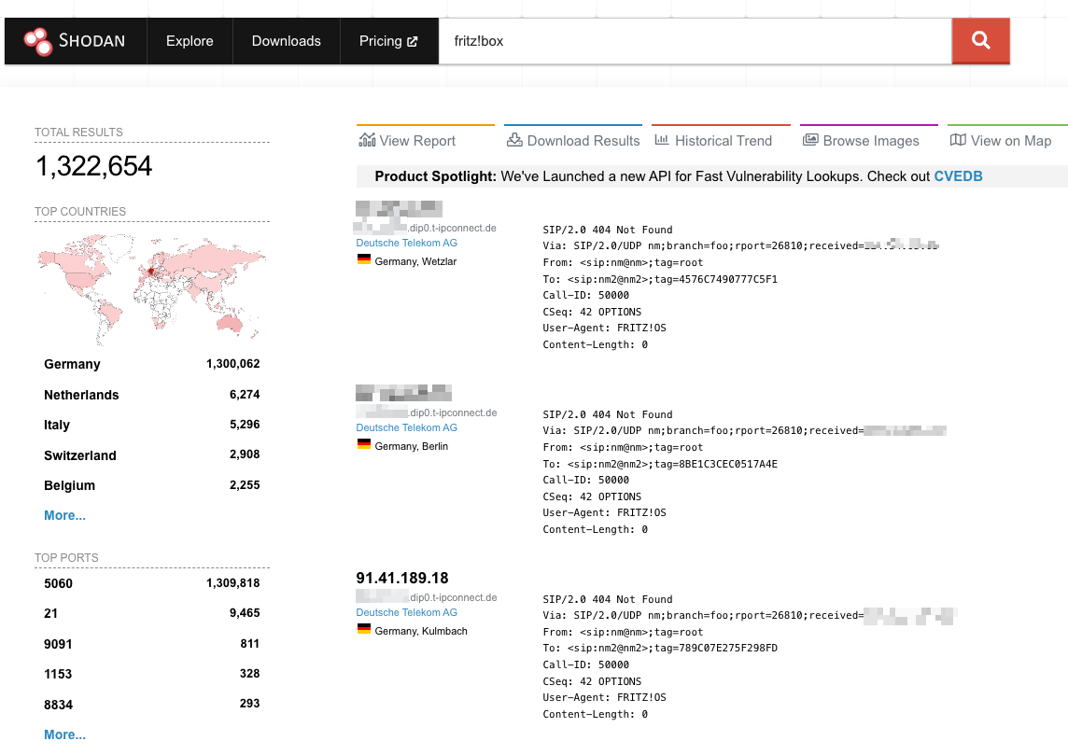Image resolution: width=1068 pixels, height=755 pixels.
Task: Click the Germany, Wetzlar location text
Action: pos(415,261)
